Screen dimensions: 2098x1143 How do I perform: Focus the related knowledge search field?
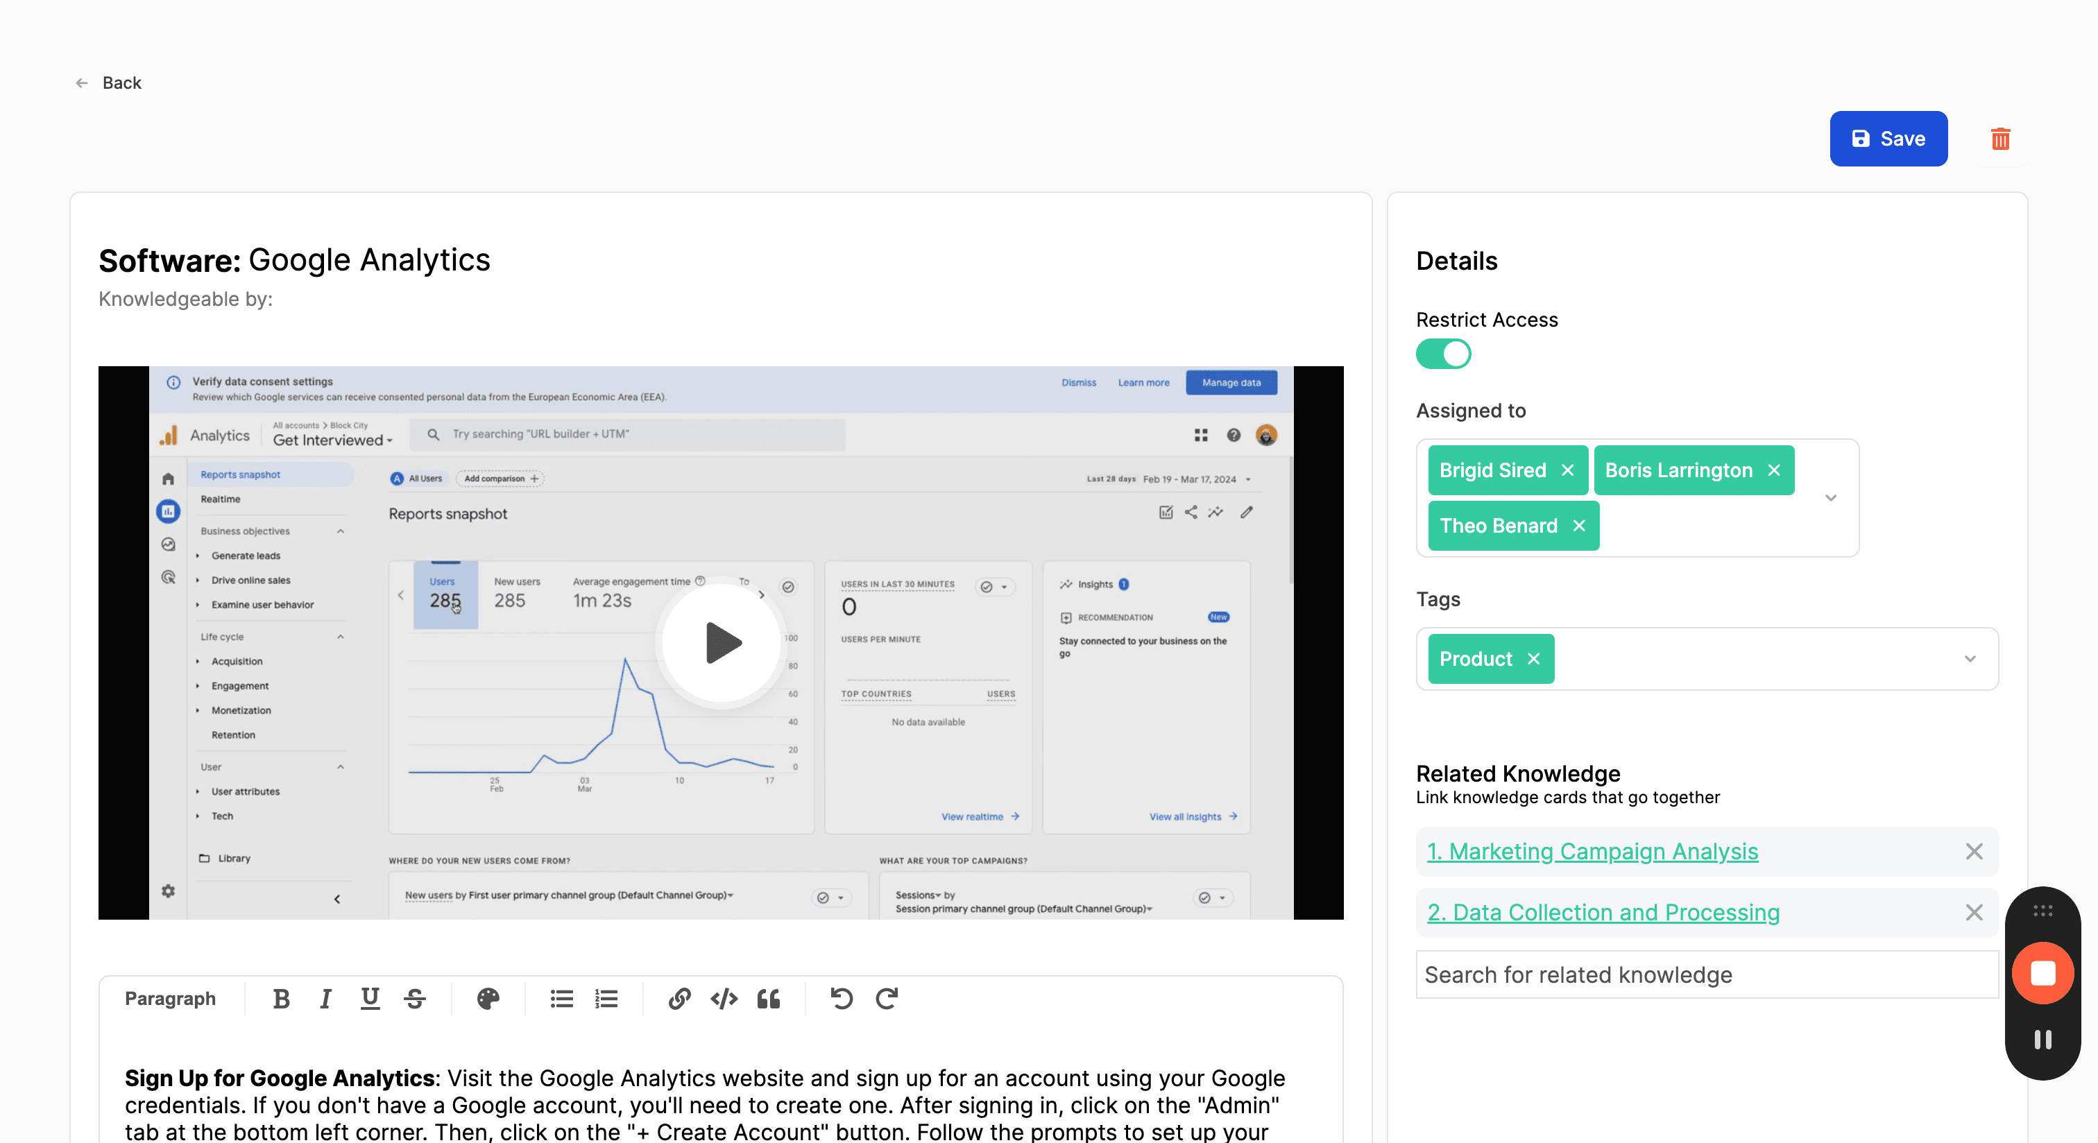[1707, 974]
